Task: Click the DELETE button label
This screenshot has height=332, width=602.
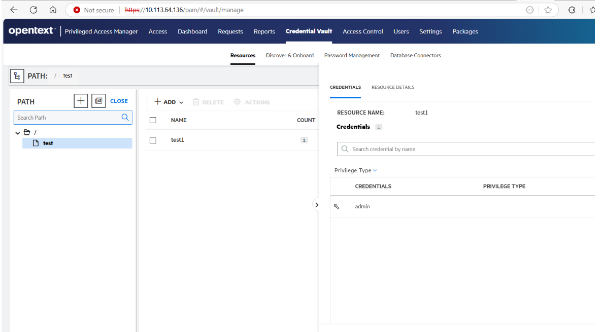Action: pos(213,102)
